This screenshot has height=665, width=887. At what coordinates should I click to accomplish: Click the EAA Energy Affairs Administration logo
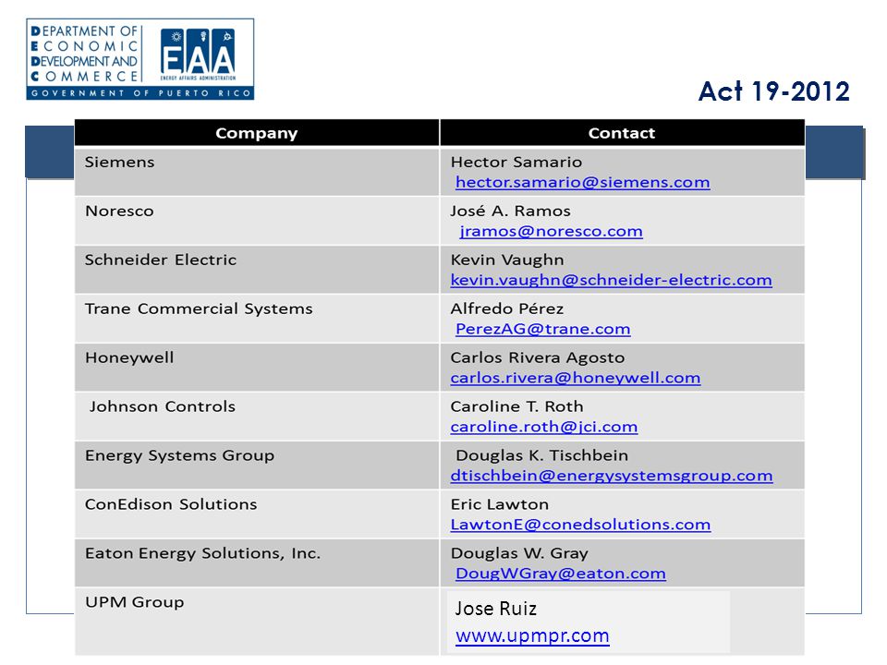[x=198, y=55]
